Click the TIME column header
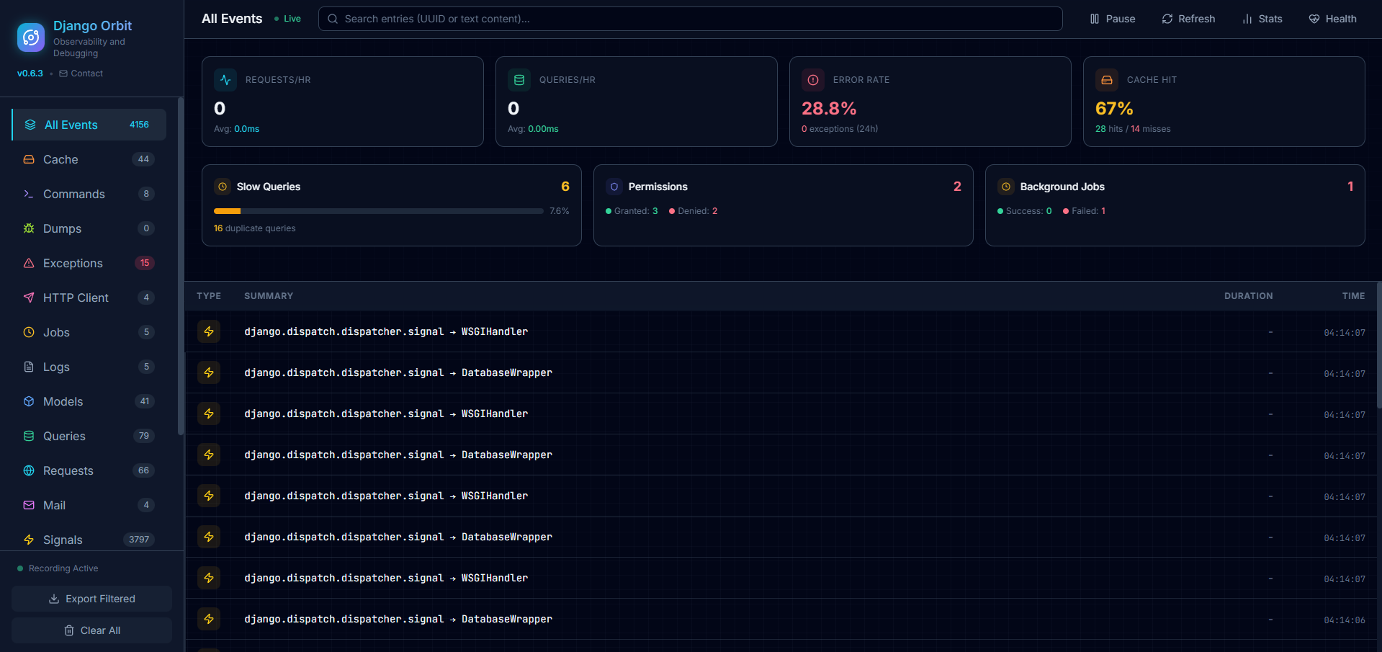The width and height of the screenshot is (1382, 652). click(x=1353, y=296)
